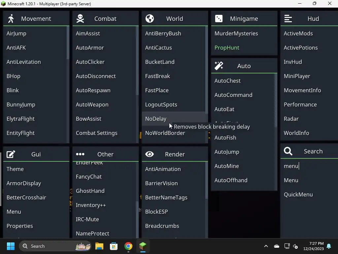The width and height of the screenshot is (338, 254).
Task: Click AutoOffhand in Auto panel
Action: [x=243, y=180]
